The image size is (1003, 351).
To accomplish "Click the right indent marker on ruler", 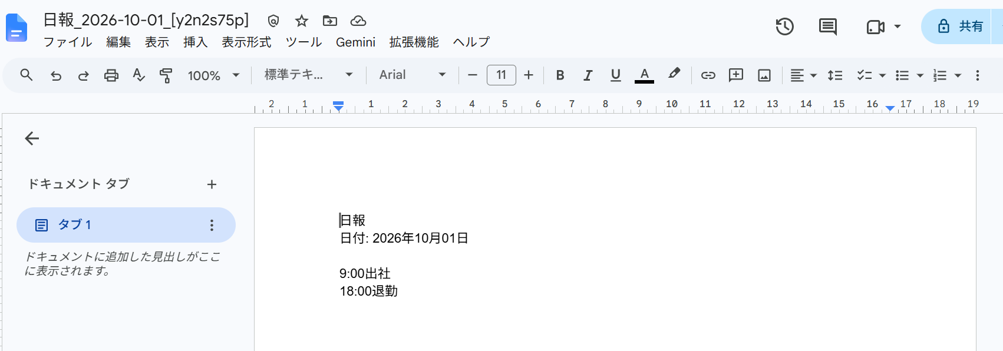I will 890,108.
